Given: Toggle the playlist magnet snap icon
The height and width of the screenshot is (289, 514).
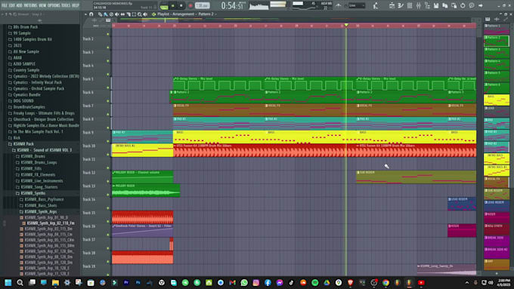Looking at the screenshot, I should click(91, 14).
